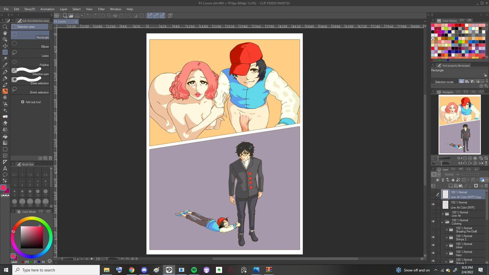
Task: Hide the Shinya 2 folder layer
Action: 433,238
